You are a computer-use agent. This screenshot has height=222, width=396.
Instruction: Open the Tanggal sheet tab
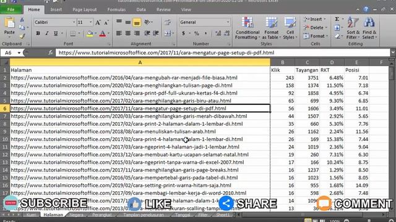tap(183, 215)
